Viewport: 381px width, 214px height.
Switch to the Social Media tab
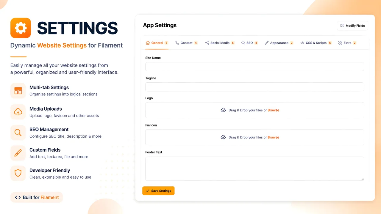pyautogui.click(x=220, y=43)
